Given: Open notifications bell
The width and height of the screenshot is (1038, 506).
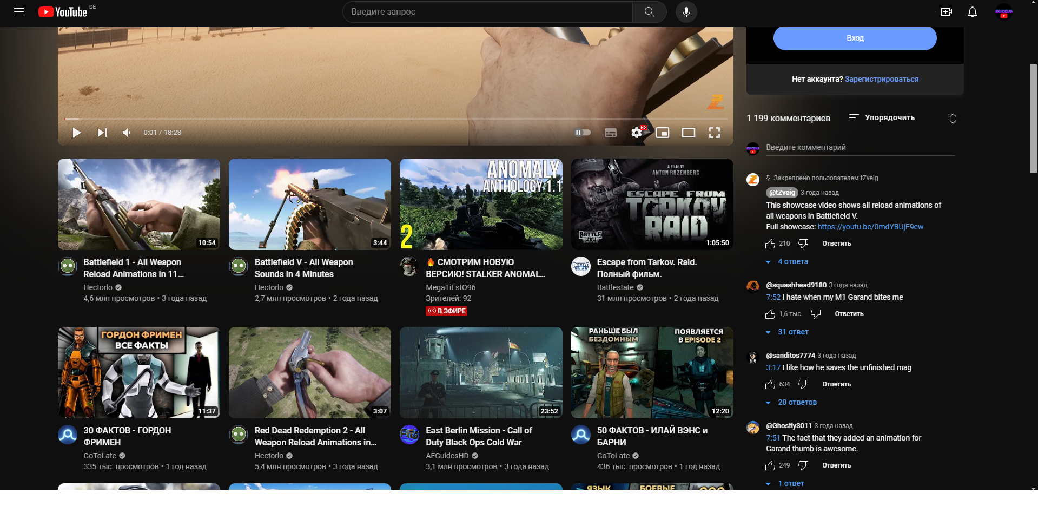Looking at the screenshot, I should coord(973,12).
